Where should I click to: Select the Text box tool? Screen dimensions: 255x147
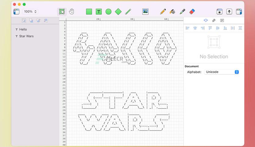[99, 12]
